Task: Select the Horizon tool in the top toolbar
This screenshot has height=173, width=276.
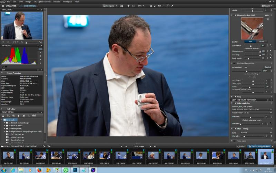Action: click(159, 6)
